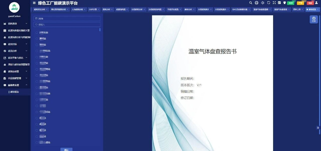Select the radio button for 河站 entry
321x151 pixels.
tap(37, 112)
